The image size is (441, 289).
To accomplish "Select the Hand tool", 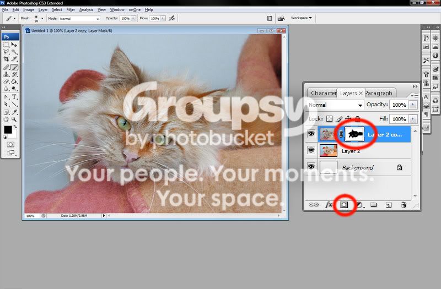I will tap(6, 119).
